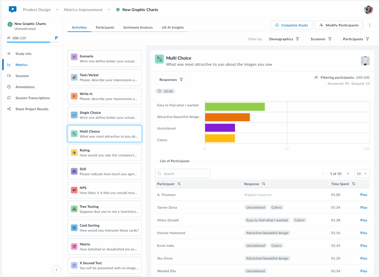
Task: Collapse the left panel using the bottom chevron
Action: [x=56, y=270]
